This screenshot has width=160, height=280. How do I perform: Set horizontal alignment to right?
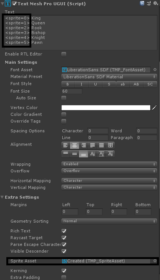pyautogui.click(x=84, y=145)
